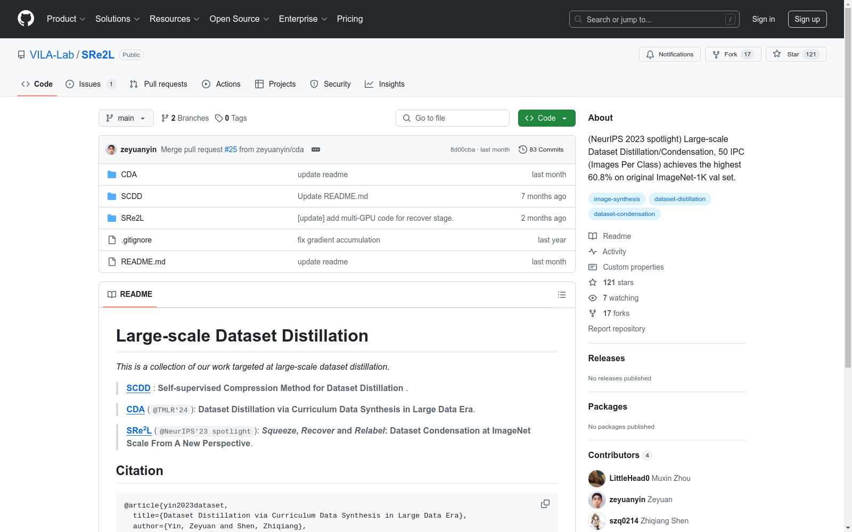Open the Activity link
This screenshot has width=852, height=532.
click(608, 252)
